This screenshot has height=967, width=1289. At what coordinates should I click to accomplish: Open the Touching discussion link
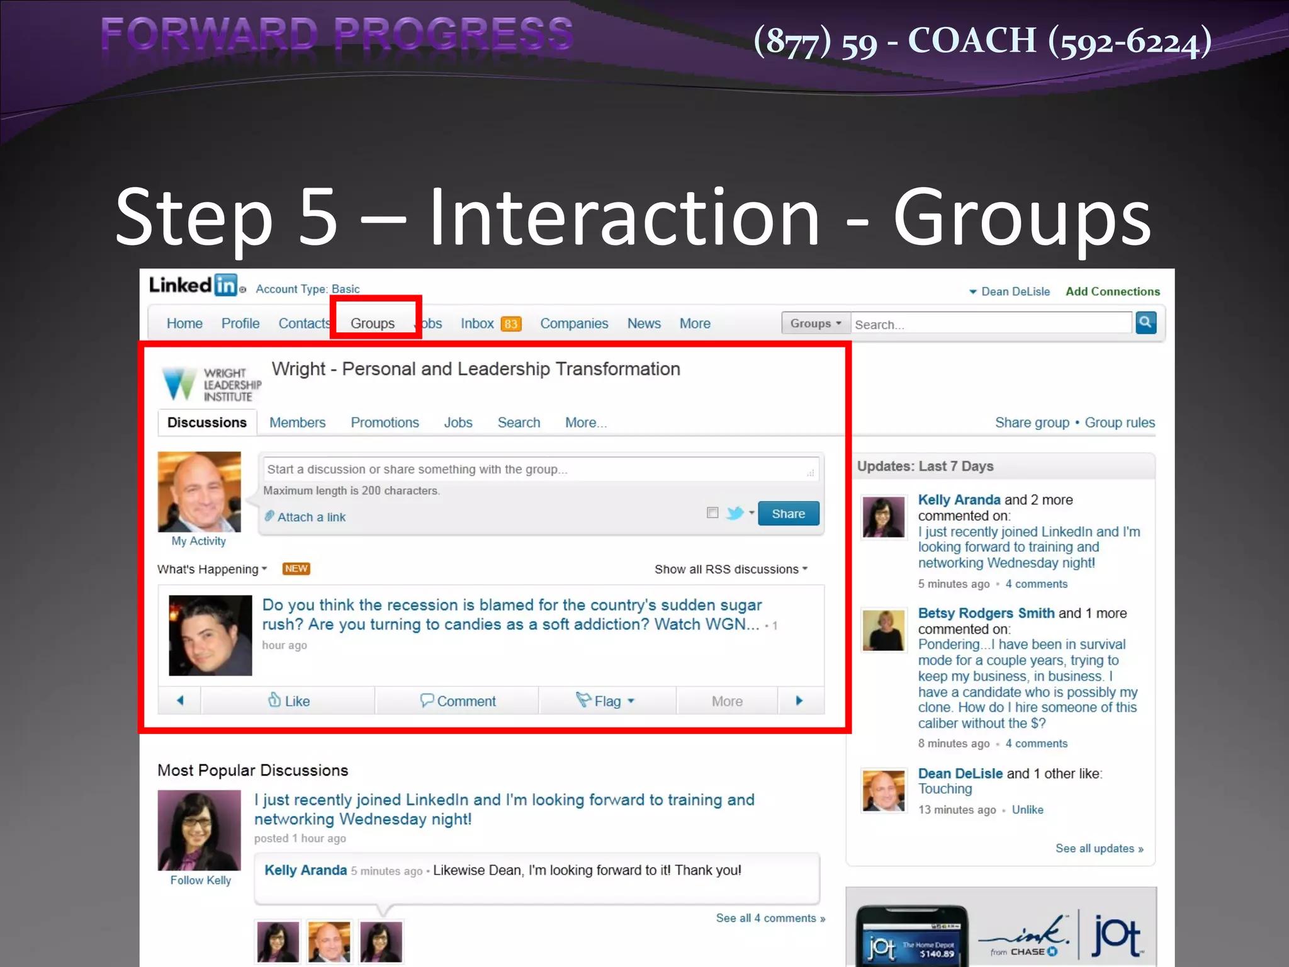point(945,789)
